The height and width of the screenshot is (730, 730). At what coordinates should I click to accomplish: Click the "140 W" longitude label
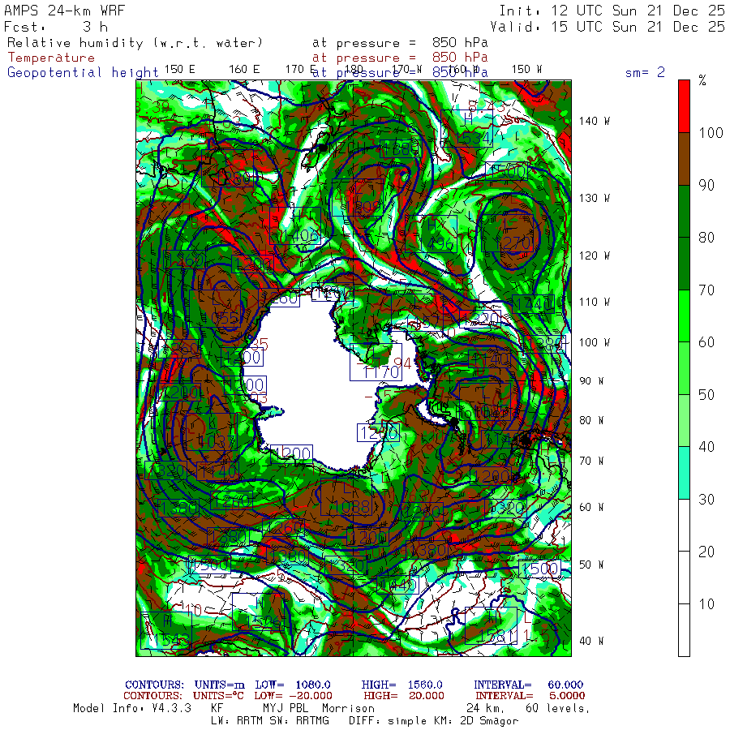point(594,121)
